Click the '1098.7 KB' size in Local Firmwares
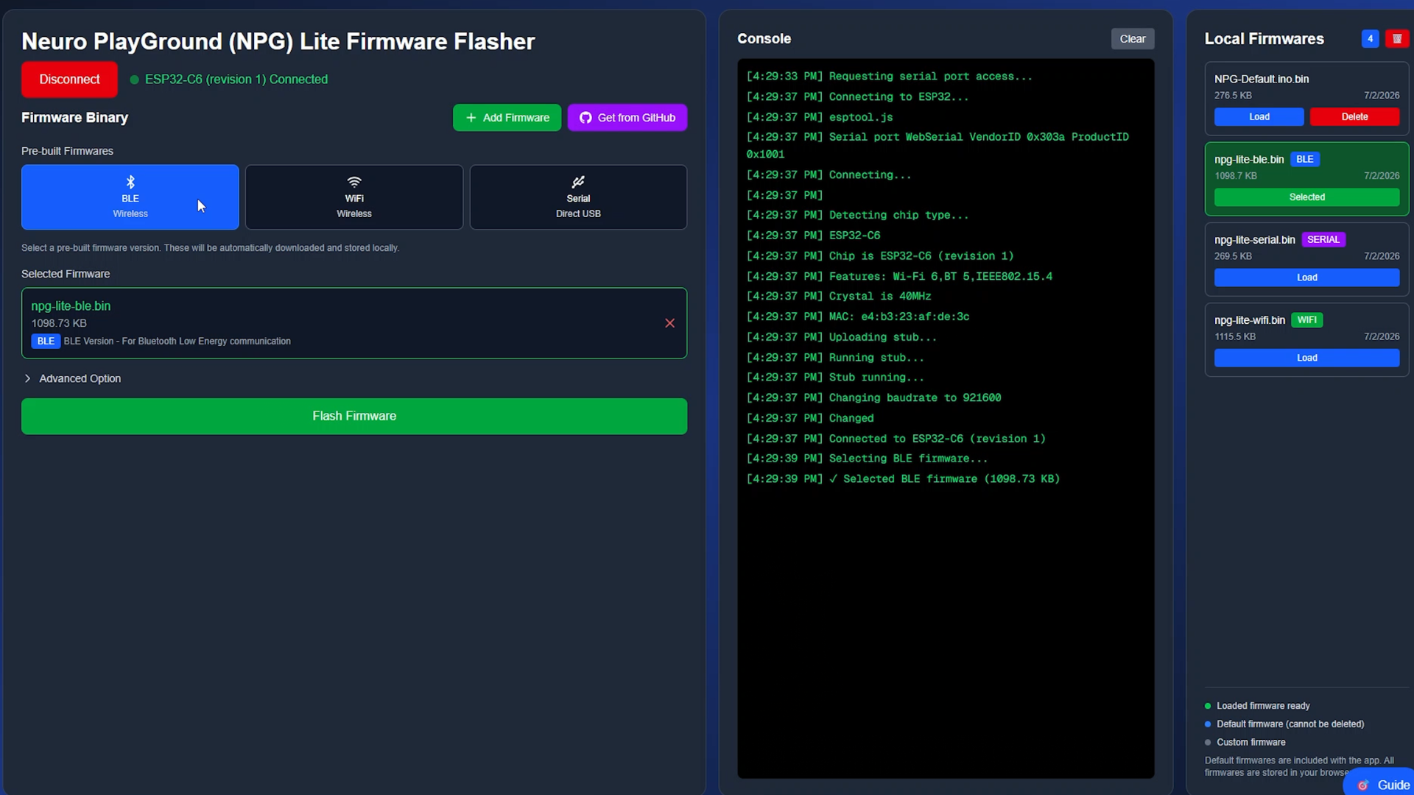This screenshot has width=1414, height=795. [x=1236, y=176]
